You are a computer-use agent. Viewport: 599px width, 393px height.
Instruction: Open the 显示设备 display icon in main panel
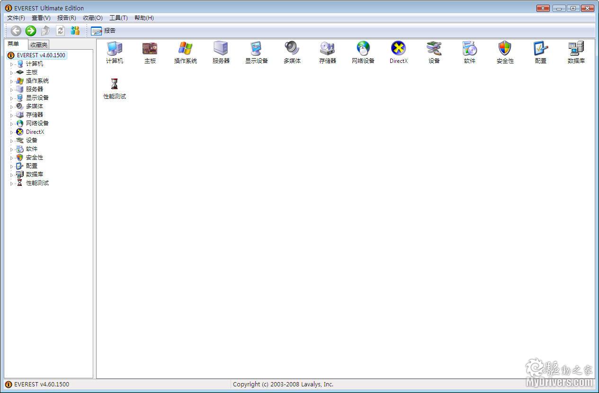[257, 52]
